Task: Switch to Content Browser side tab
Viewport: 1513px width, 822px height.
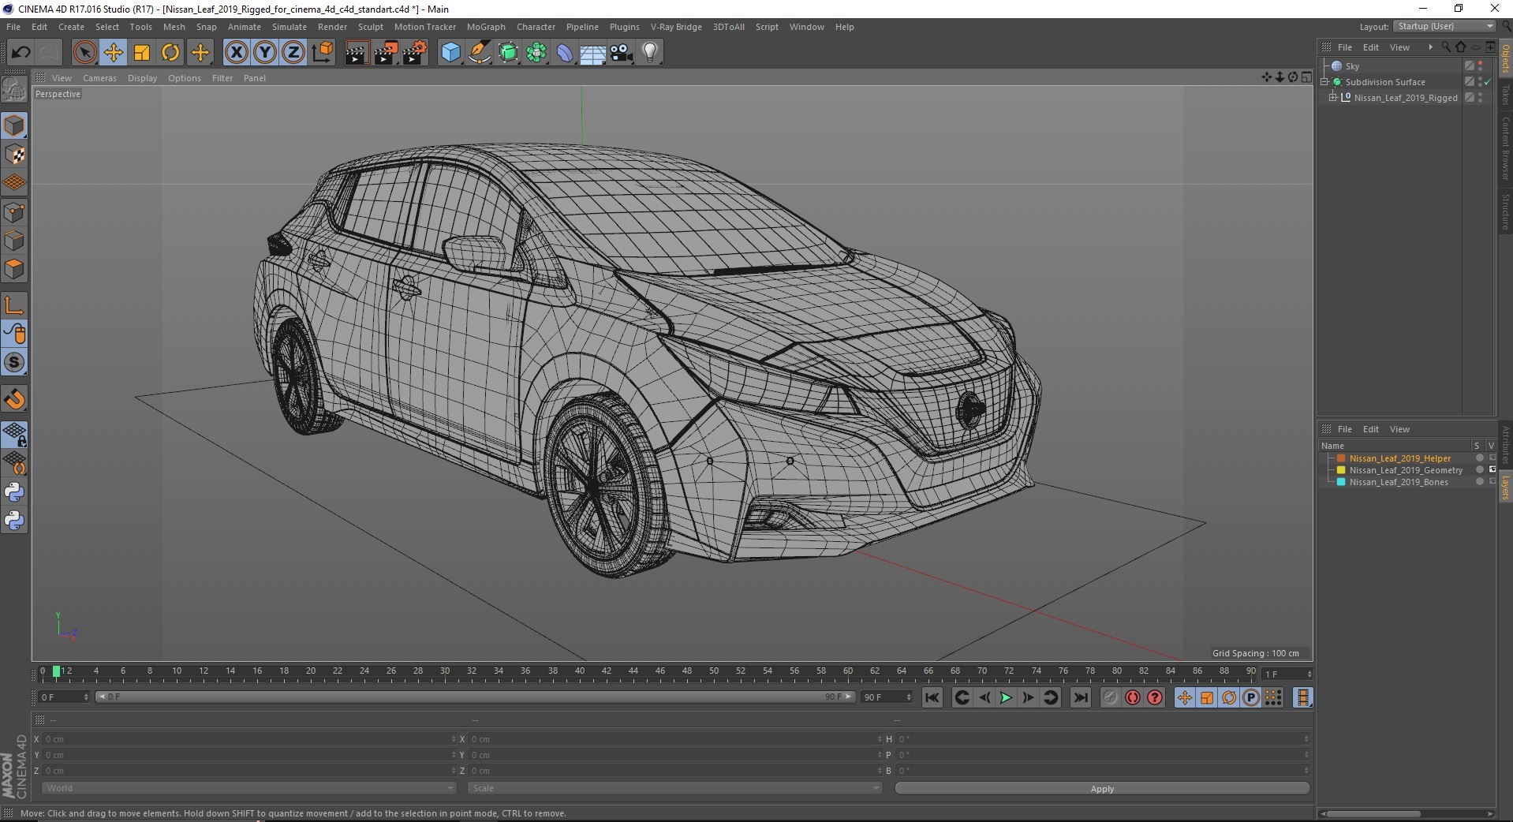Action: tap(1505, 148)
